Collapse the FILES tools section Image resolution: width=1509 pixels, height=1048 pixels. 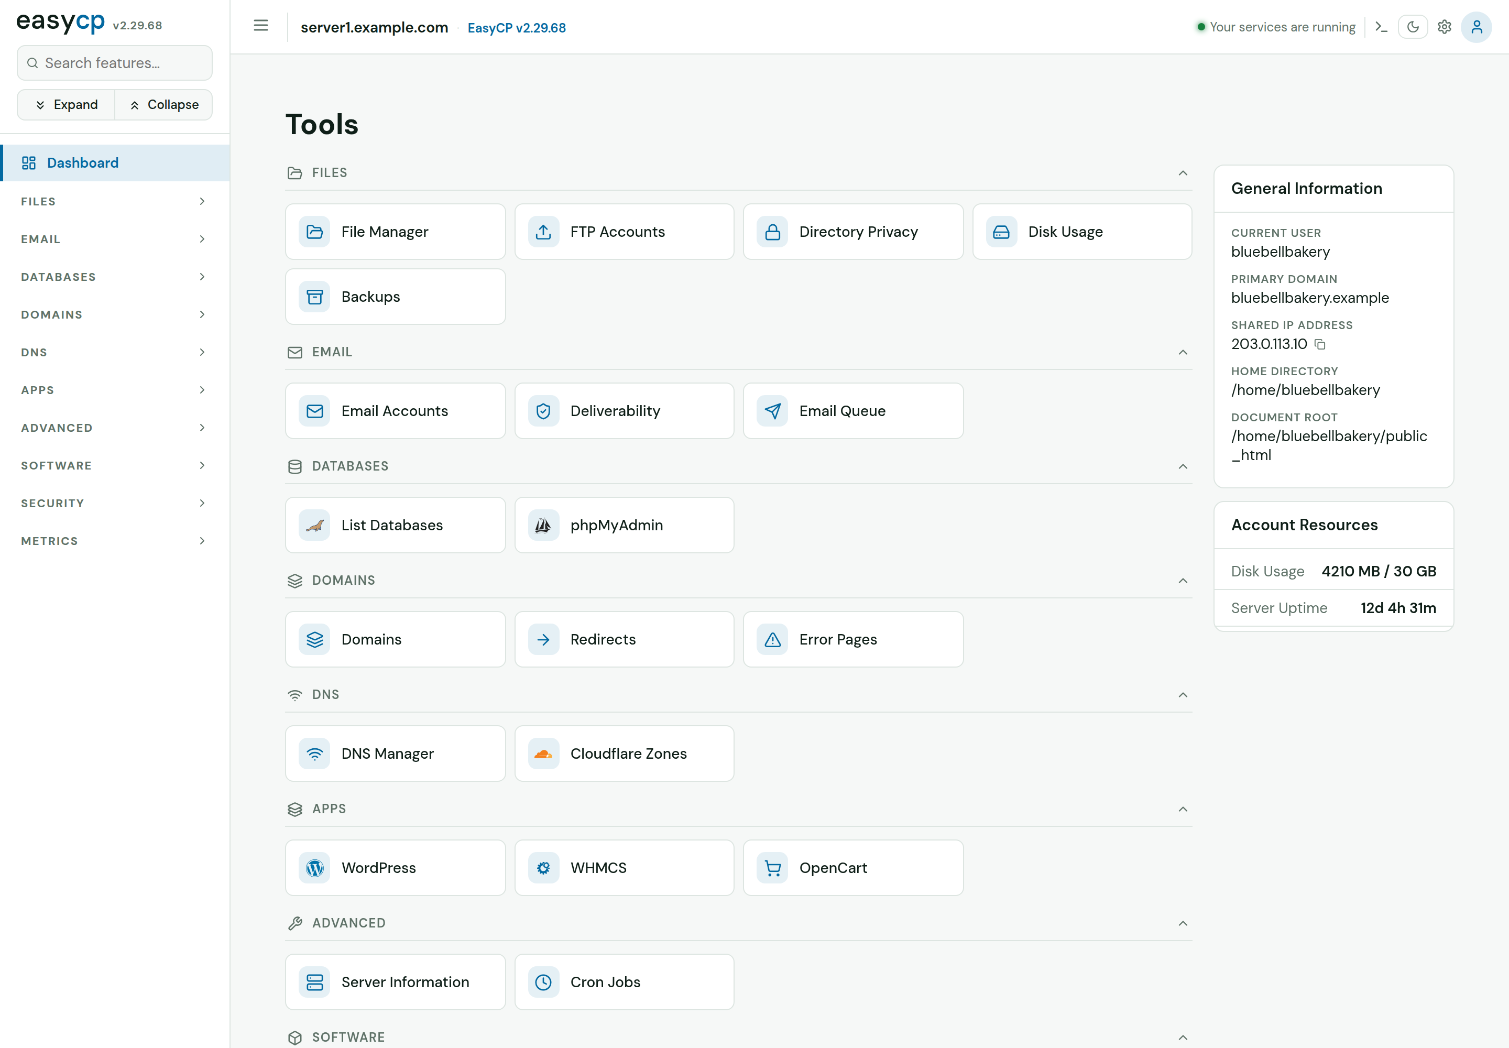1183,173
